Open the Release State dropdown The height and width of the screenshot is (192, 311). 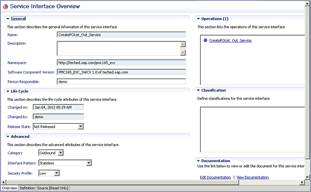point(80,126)
